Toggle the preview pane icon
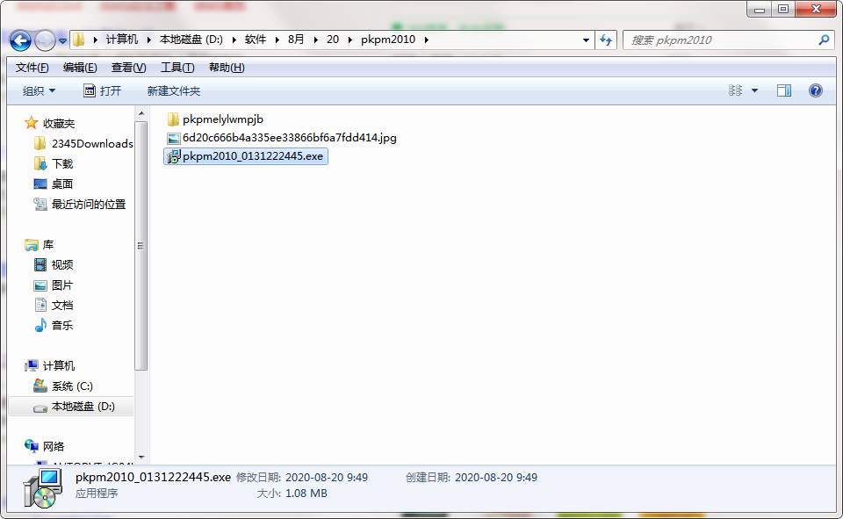Viewport: 843px width, 519px height. (x=784, y=90)
